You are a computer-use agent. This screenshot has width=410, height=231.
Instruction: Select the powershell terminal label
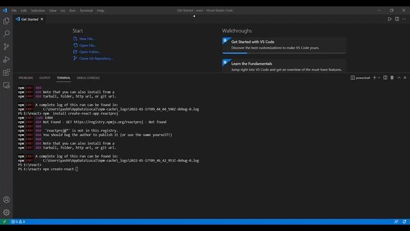point(360,78)
